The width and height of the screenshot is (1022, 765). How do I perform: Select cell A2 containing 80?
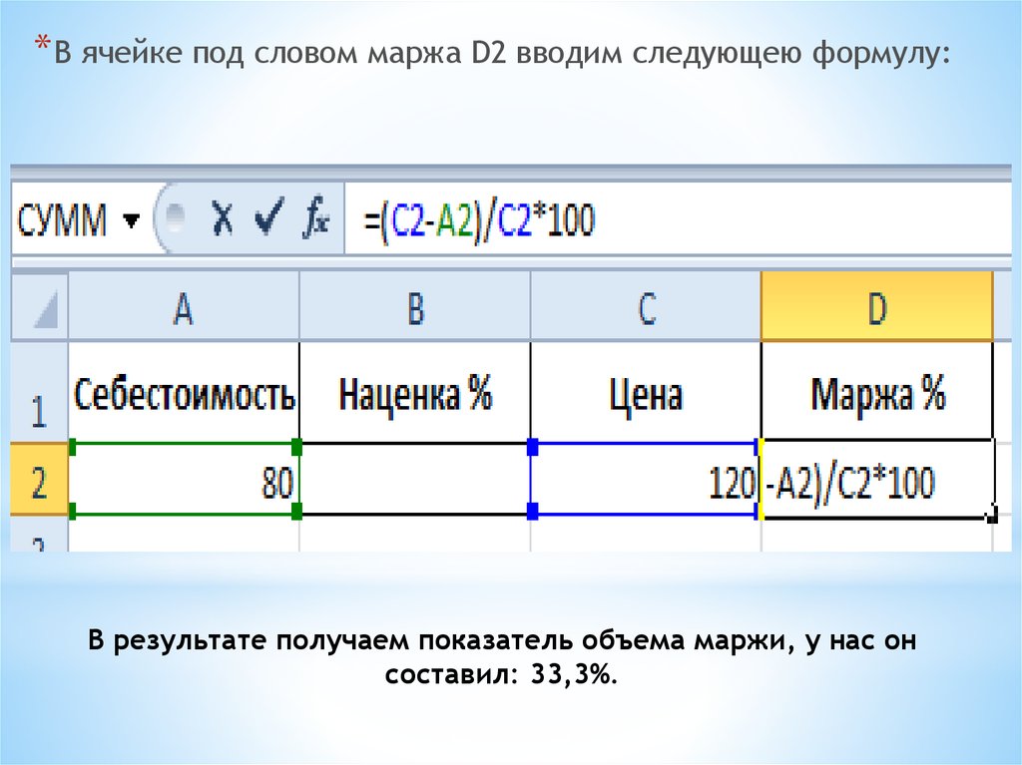tap(184, 480)
